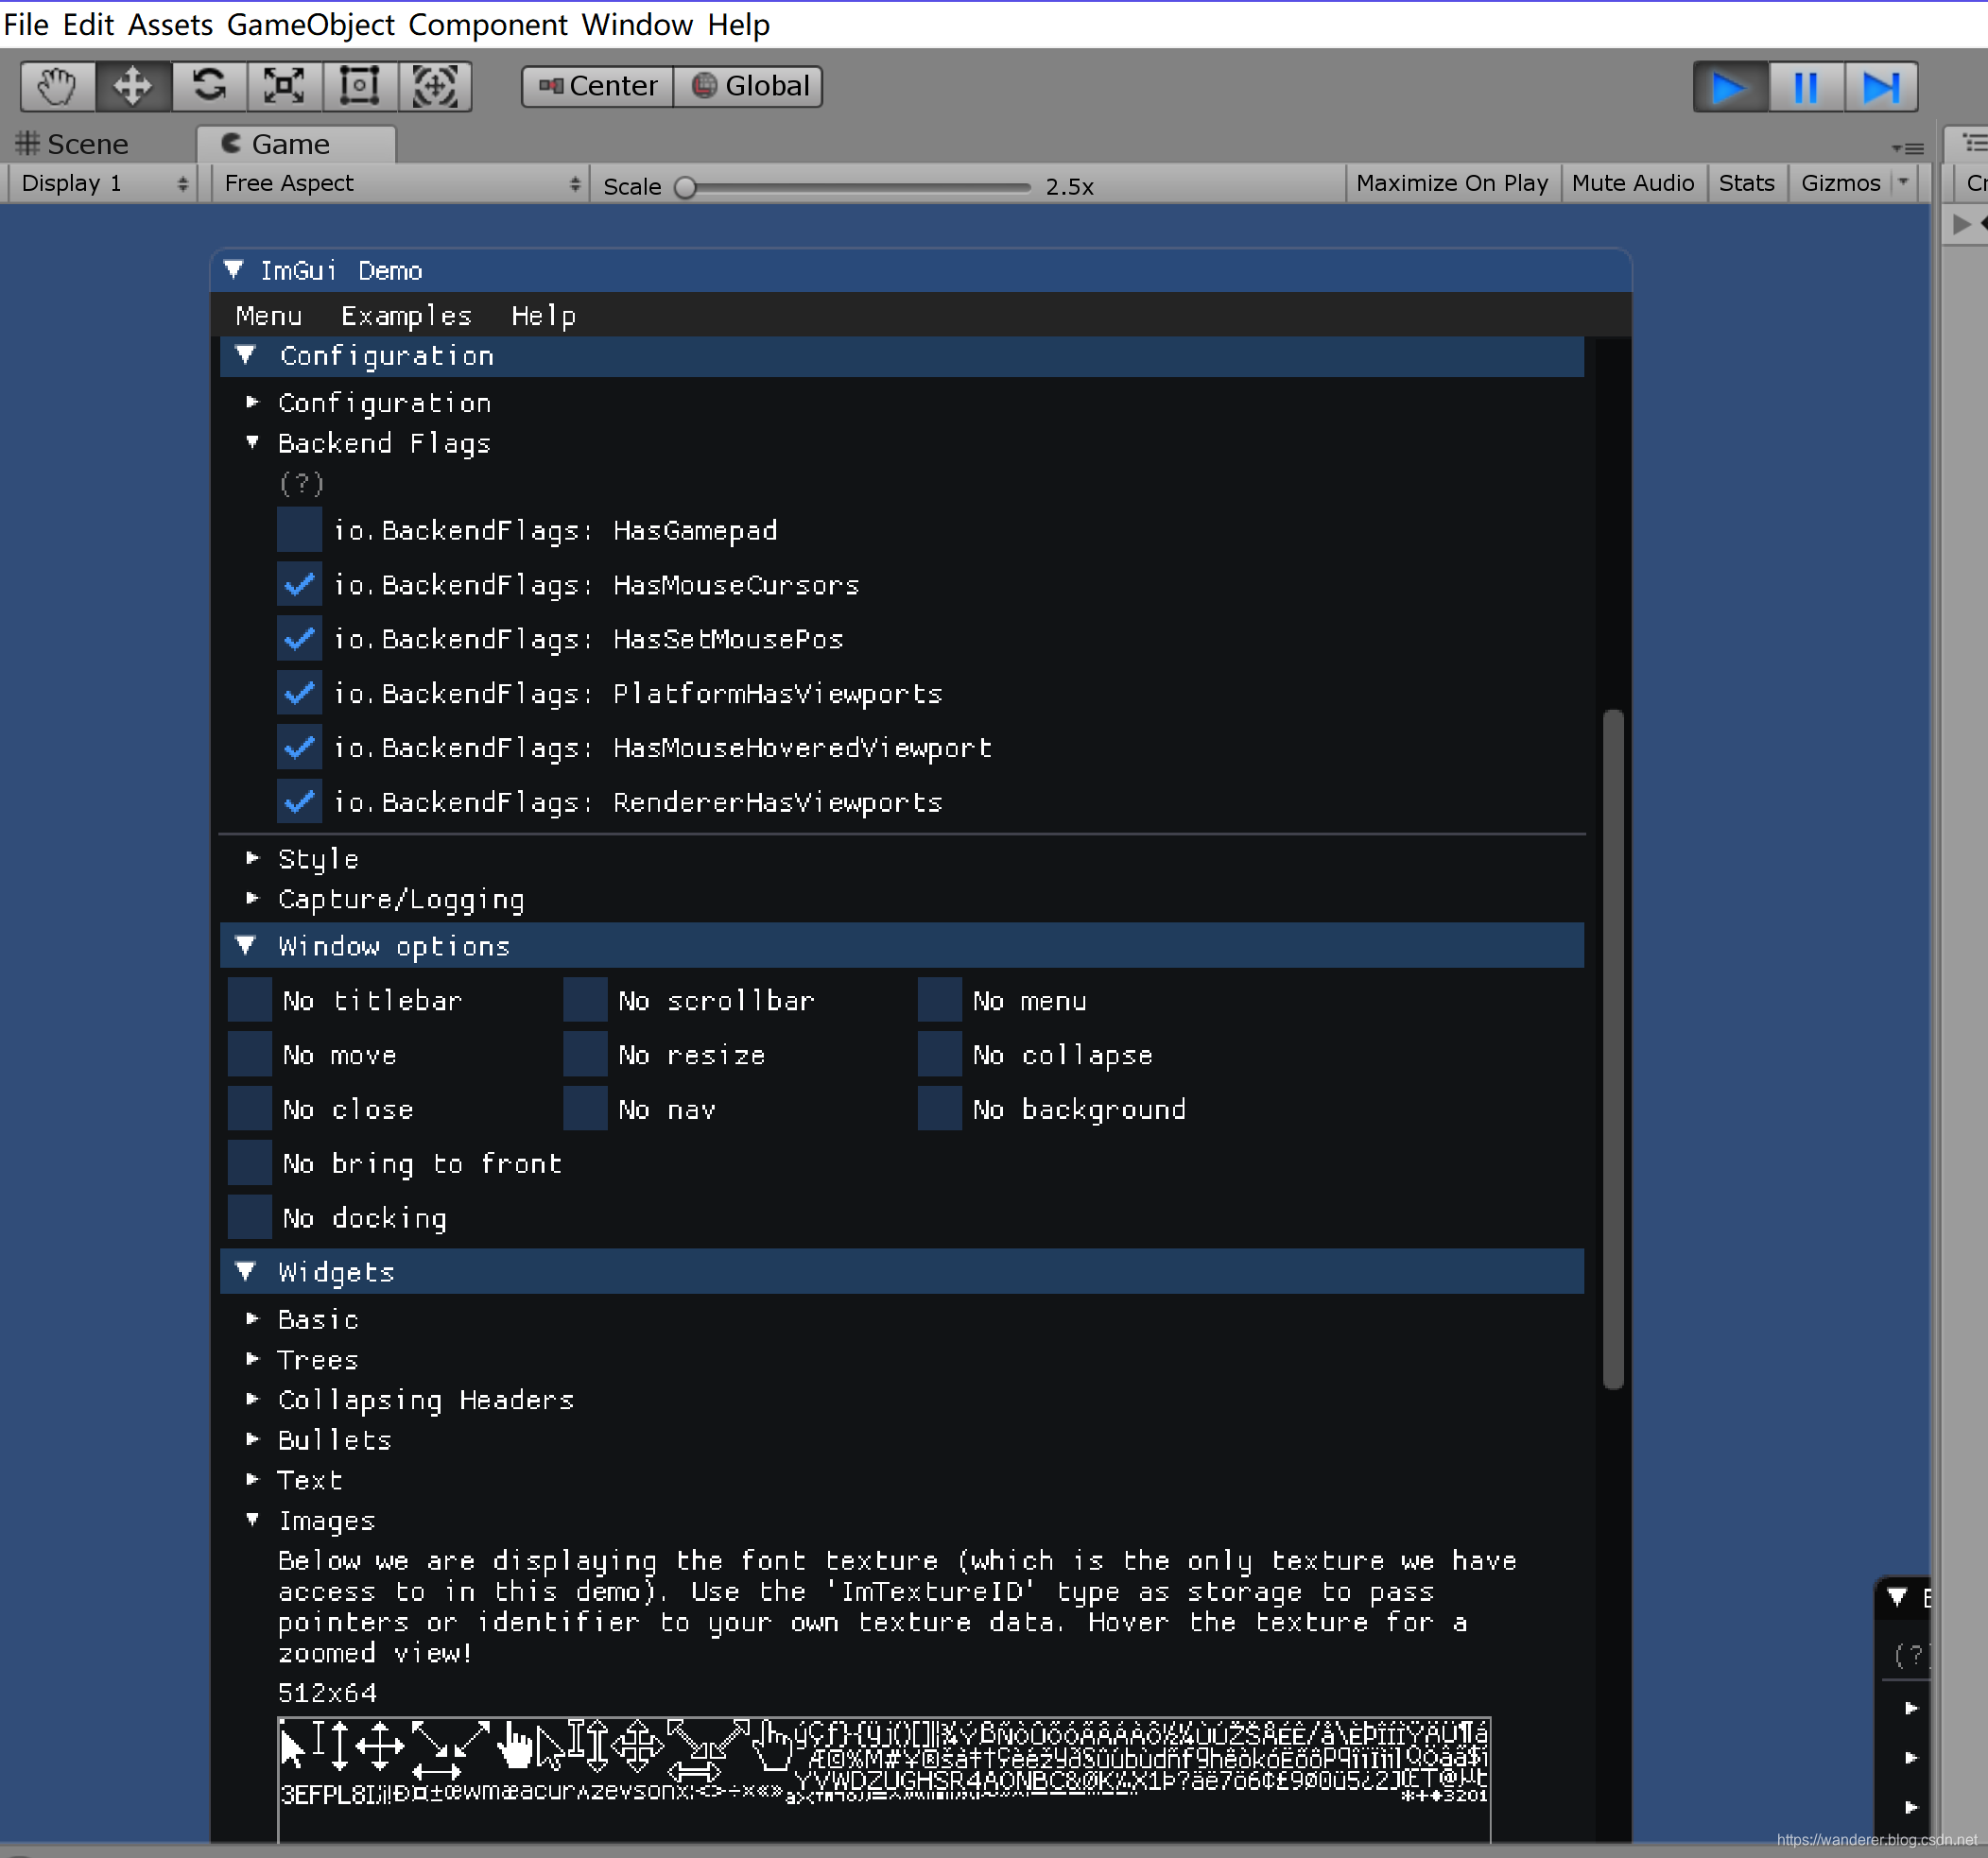Image resolution: width=1988 pixels, height=1858 pixels.
Task: Uncheck the HasMouseCursors backend flag
Action: pyautogui.click(x=298, y=584)
